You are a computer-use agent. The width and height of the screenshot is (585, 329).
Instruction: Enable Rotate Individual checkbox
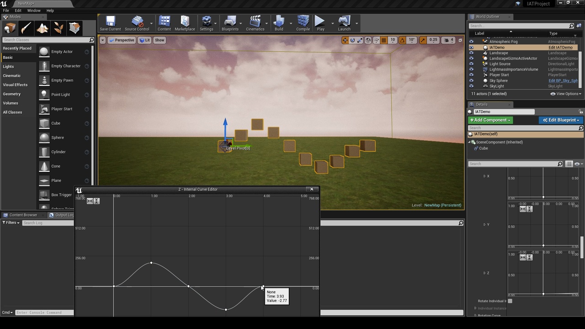pos(510,301)
